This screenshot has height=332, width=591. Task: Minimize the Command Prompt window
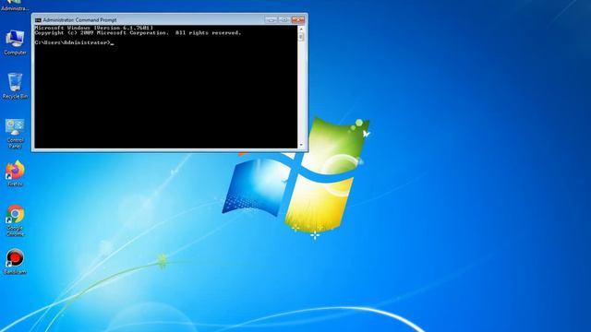(271, 19)
